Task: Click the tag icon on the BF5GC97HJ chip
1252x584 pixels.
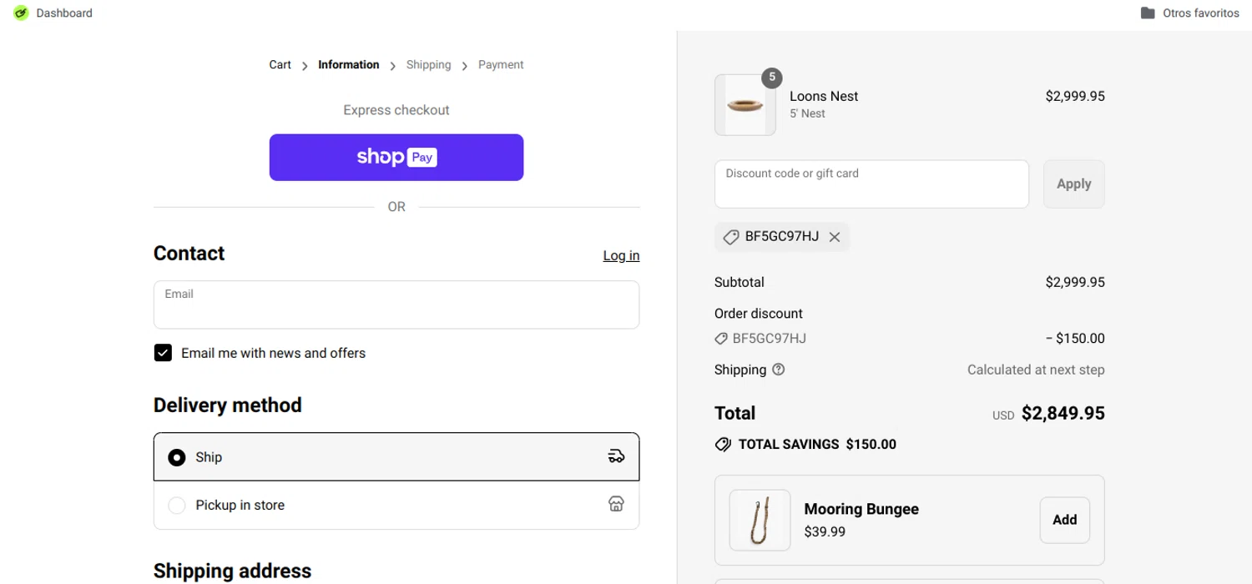Action: (x=730, y=237)
